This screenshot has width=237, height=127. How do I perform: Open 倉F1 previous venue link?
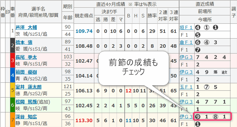coord(186,42)
